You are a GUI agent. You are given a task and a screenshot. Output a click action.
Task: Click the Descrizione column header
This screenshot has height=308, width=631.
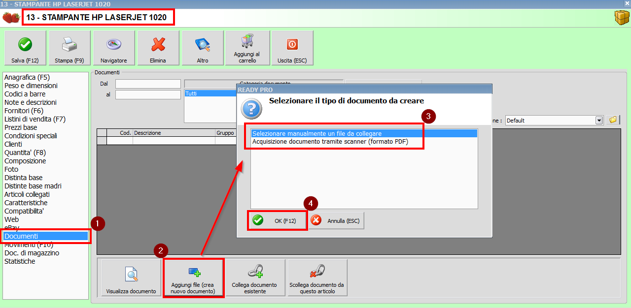174,133
